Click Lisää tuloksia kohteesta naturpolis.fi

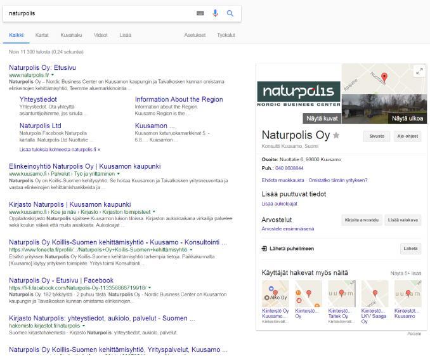pyautogui.click(x=60, y=150)
